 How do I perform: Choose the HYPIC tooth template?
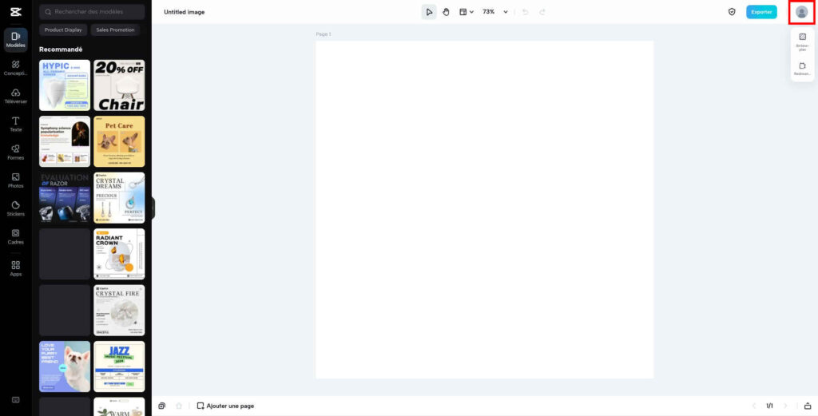[65, 85]
